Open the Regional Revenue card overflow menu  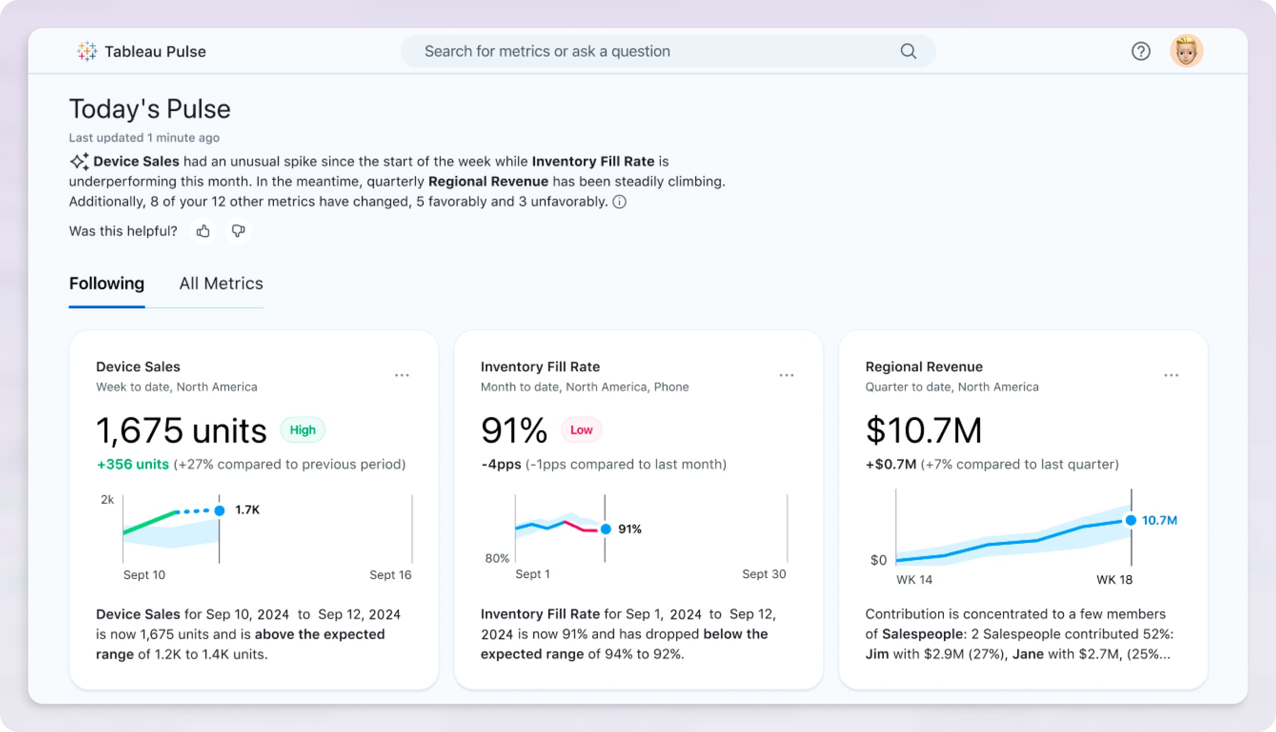(1171, 374)
